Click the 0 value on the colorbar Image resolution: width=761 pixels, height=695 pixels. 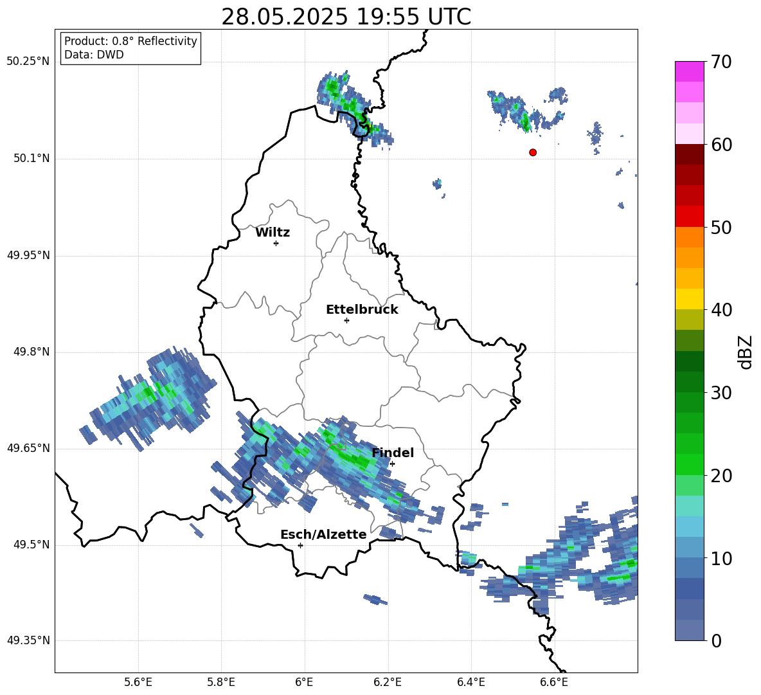[x=717, y=640]
